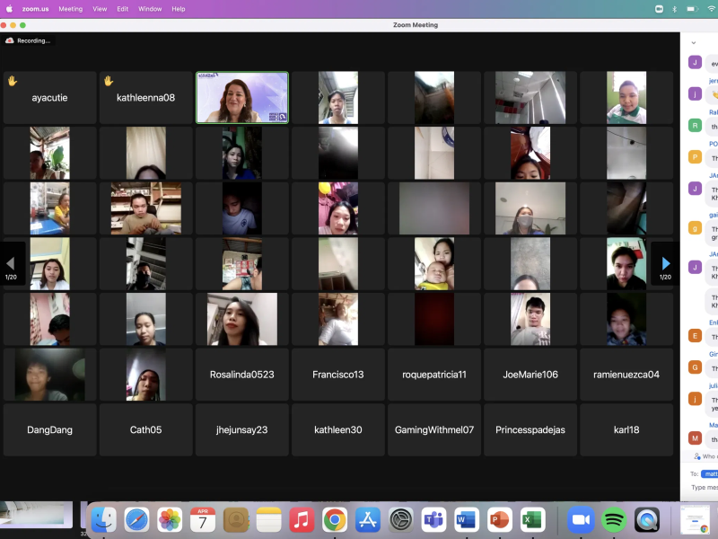This screenshot has width=718, height=539.
Task: Click the Wi-Fi icon in the menu bar
Action: (711, 9)
